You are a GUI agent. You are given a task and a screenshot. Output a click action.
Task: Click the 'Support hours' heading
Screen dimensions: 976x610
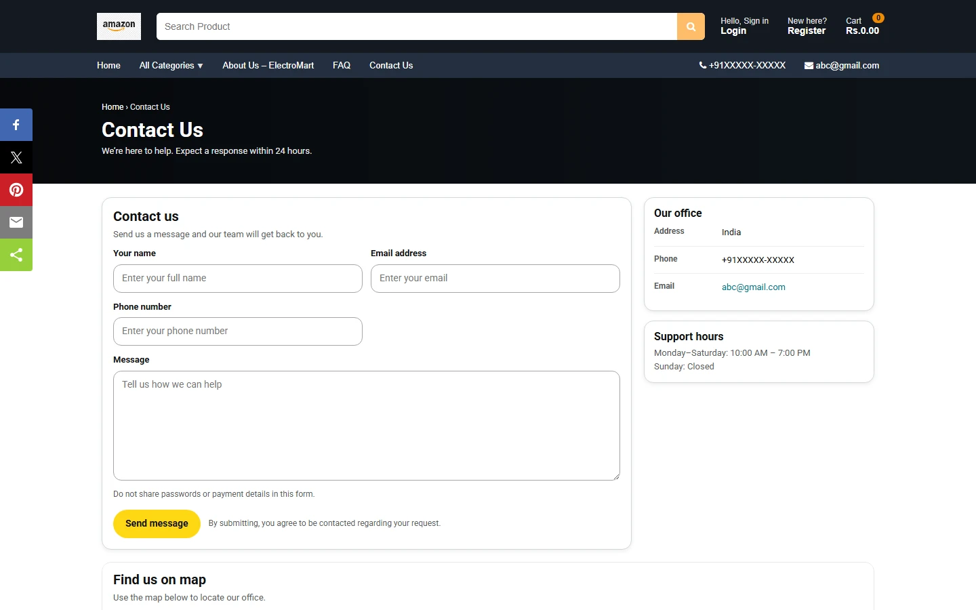689,337
